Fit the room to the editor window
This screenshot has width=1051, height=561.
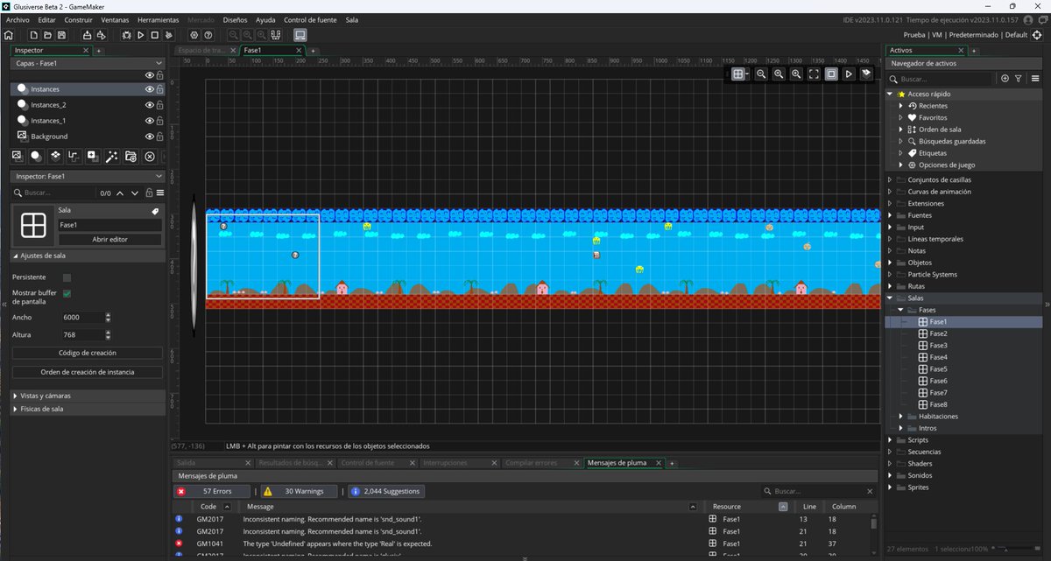point(814,74)
